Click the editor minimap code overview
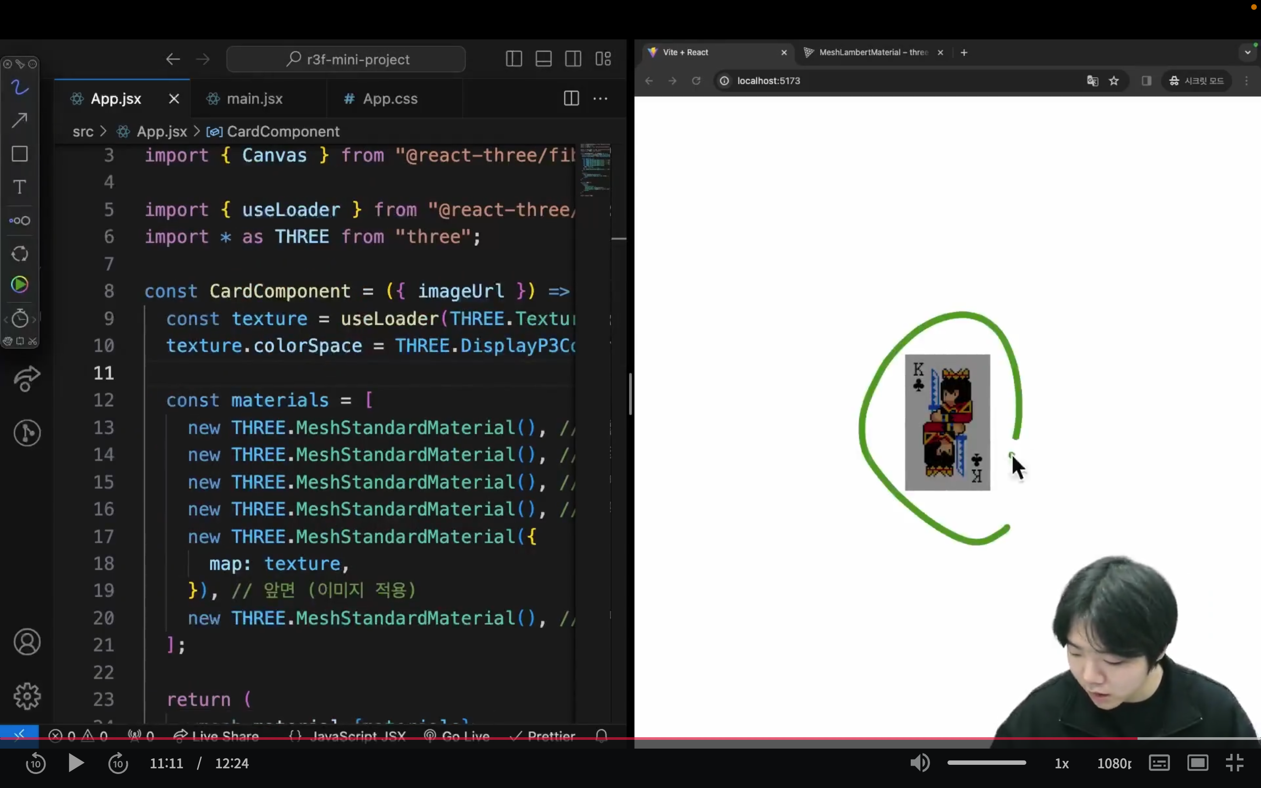 (595, 169)
